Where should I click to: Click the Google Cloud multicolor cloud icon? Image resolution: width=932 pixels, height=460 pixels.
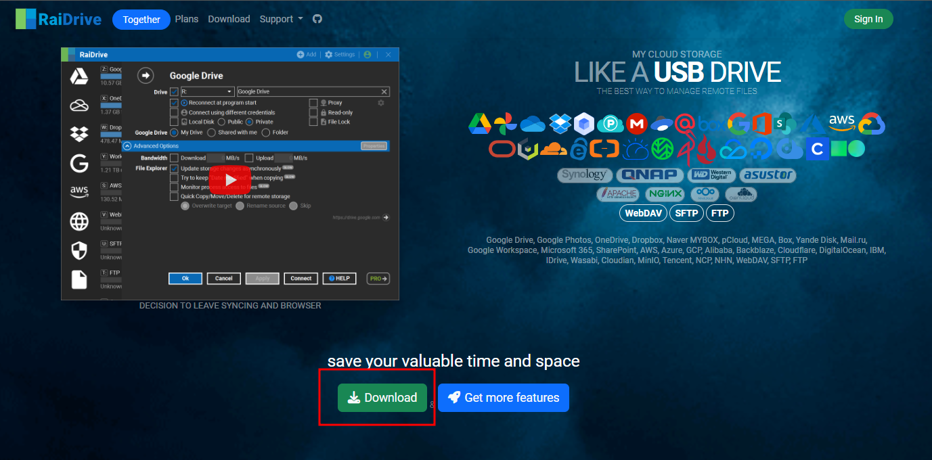(x=872, y=124)
